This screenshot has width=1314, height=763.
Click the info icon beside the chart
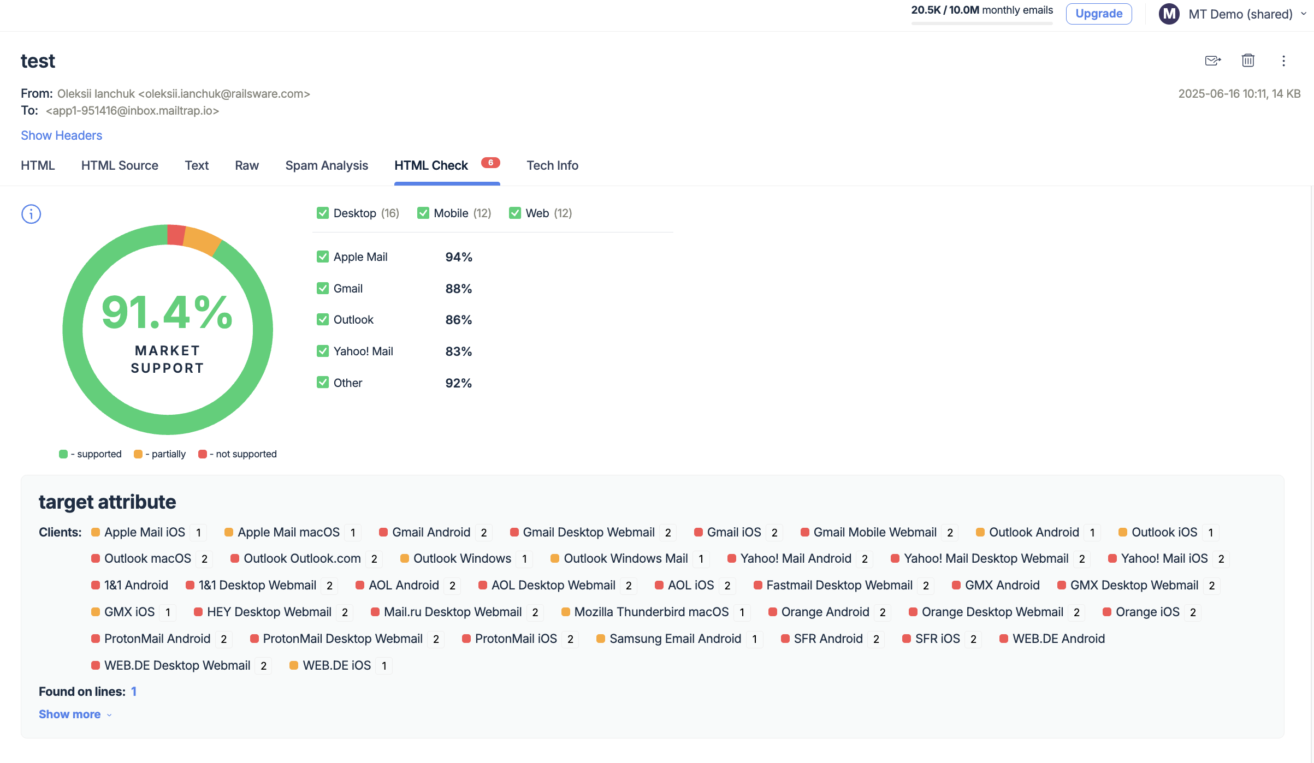(31, 214)
